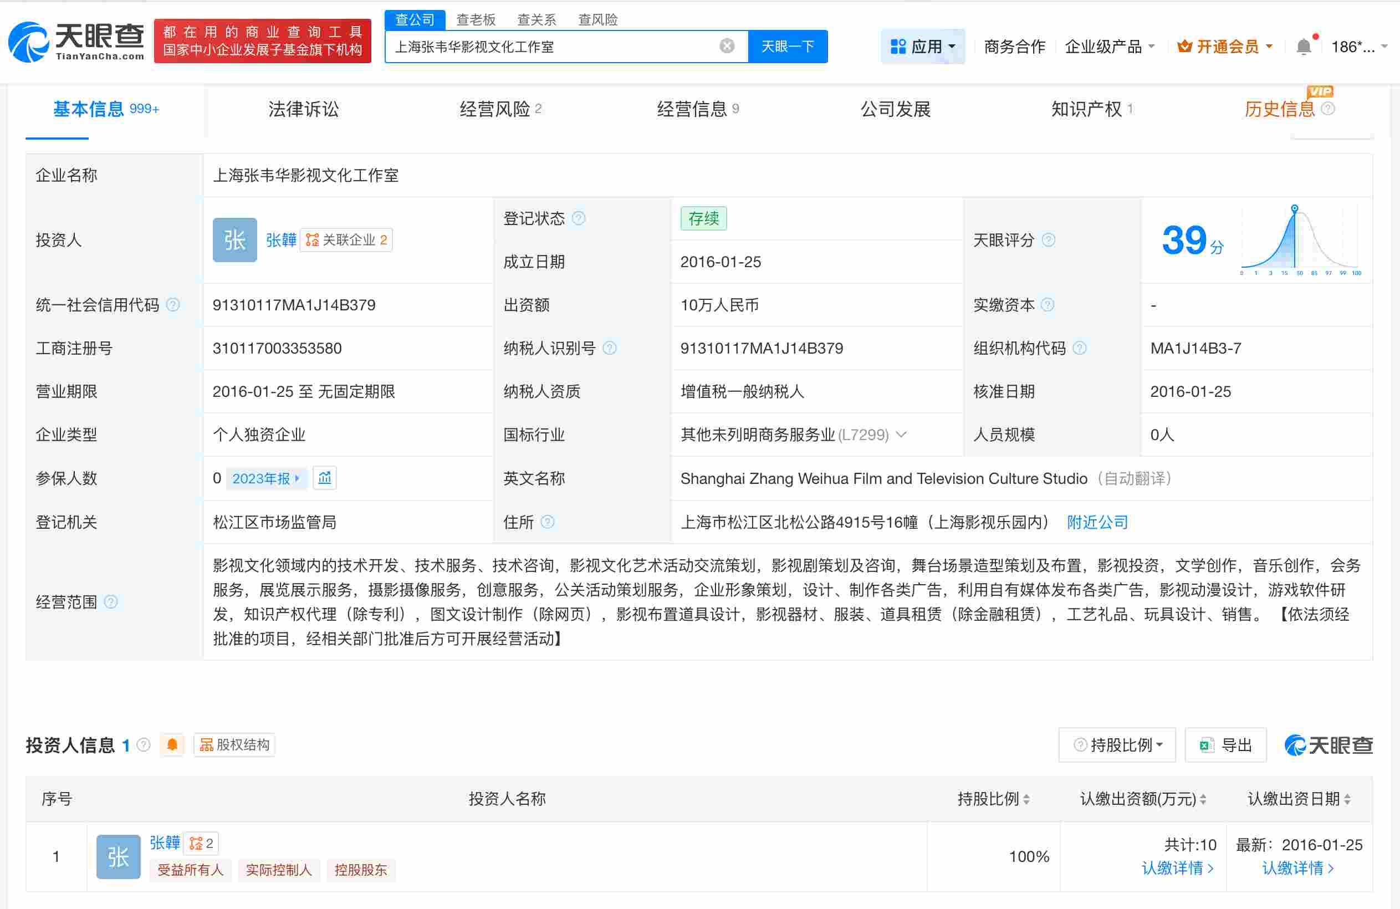The height and width of the screenshot is (909, 1400).
Task: Expand the L7299 industry dropdown
Action: click(x=902, y=435)
